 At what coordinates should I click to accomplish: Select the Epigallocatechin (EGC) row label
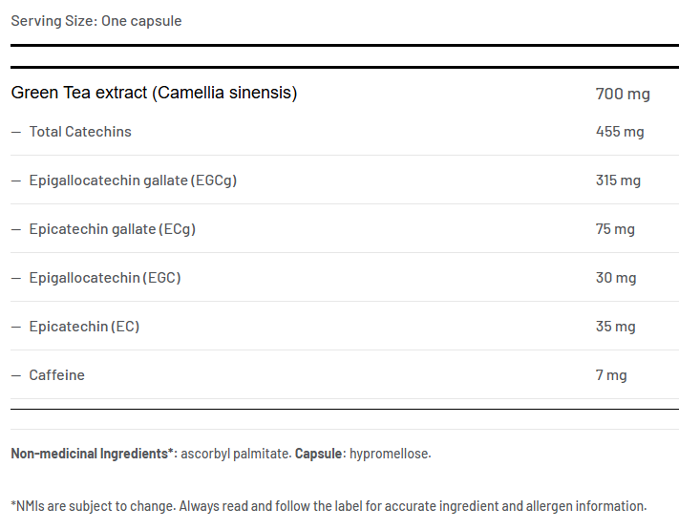[x=105, y=278]
